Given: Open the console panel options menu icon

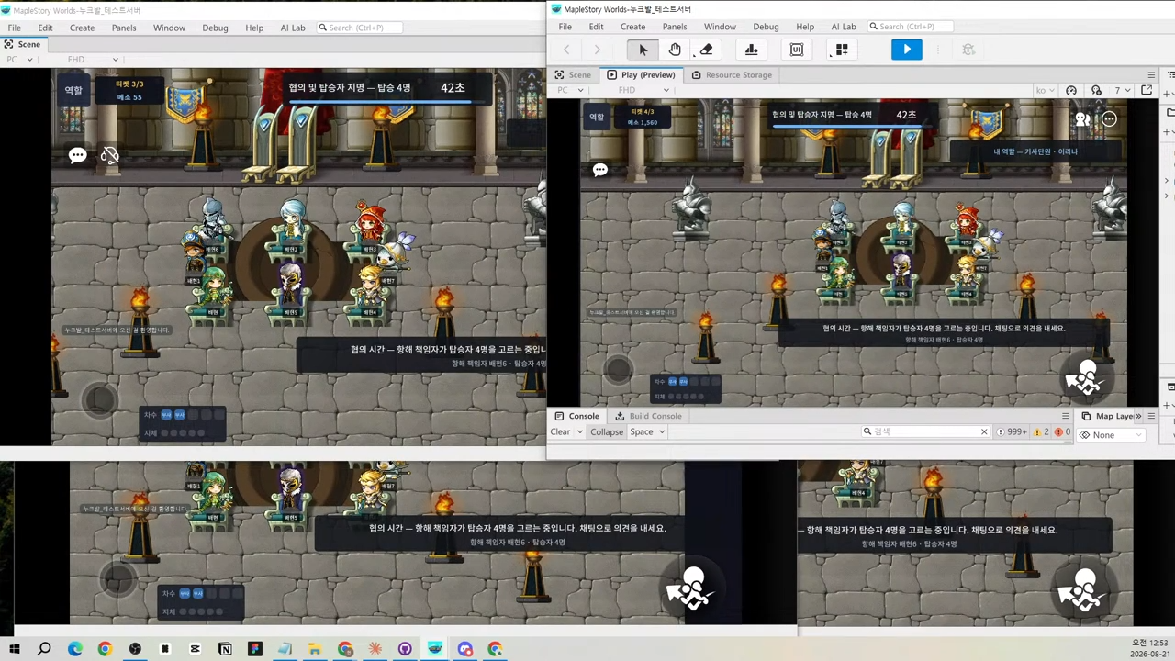Looking at the screenshot, I should [1065, 416].
